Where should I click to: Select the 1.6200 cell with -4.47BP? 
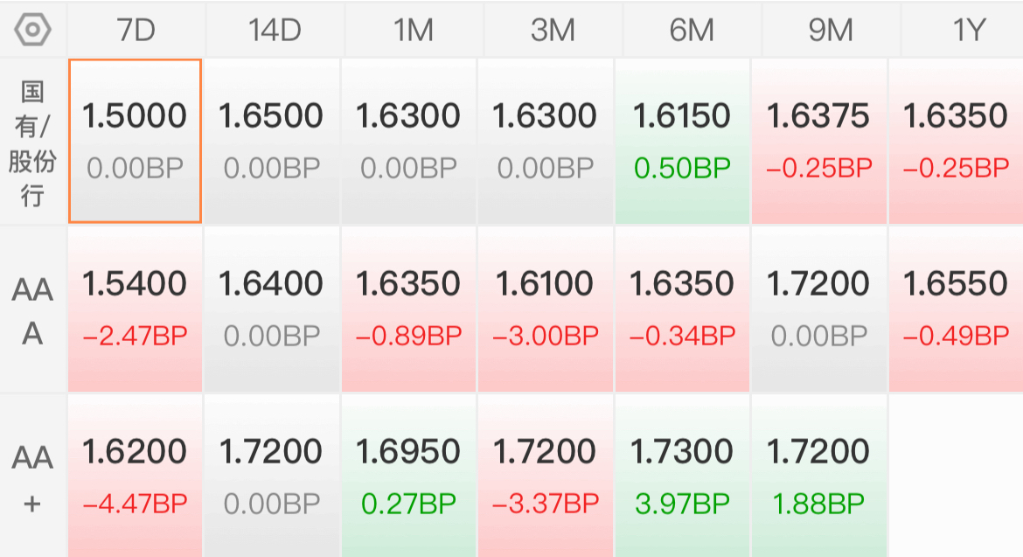pyautogui.click(x=136, y=477)
